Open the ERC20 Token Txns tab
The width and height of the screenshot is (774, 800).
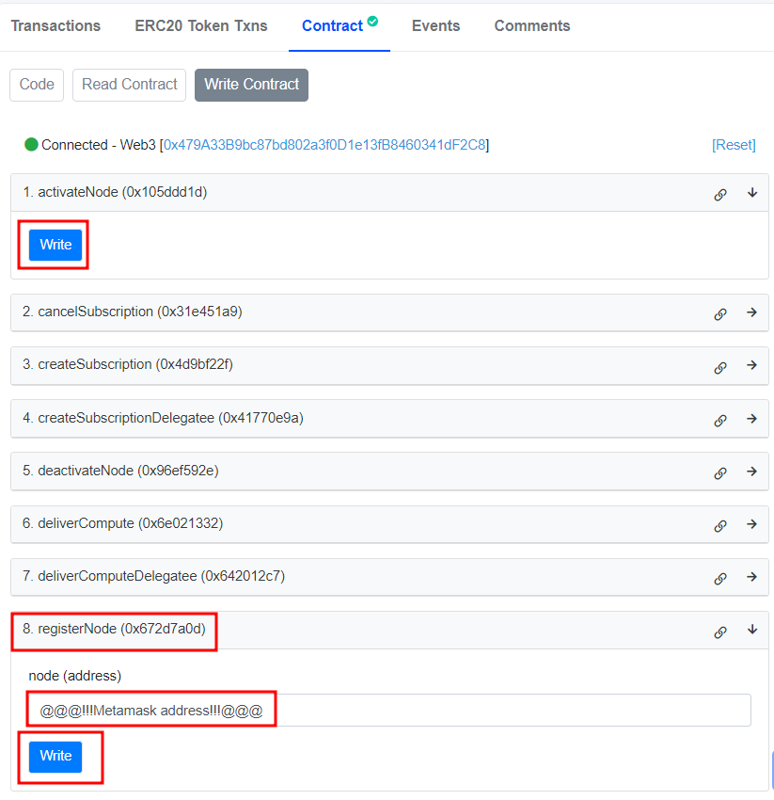tap(201, 25)
